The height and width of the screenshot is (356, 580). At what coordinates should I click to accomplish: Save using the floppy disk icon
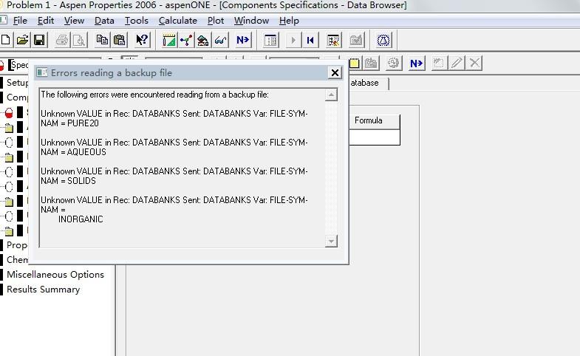pos(39,40)
